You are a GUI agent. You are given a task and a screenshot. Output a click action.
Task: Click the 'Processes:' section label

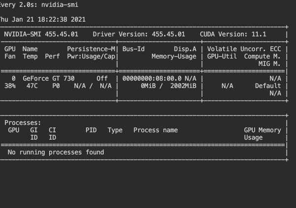click(23, 123)
